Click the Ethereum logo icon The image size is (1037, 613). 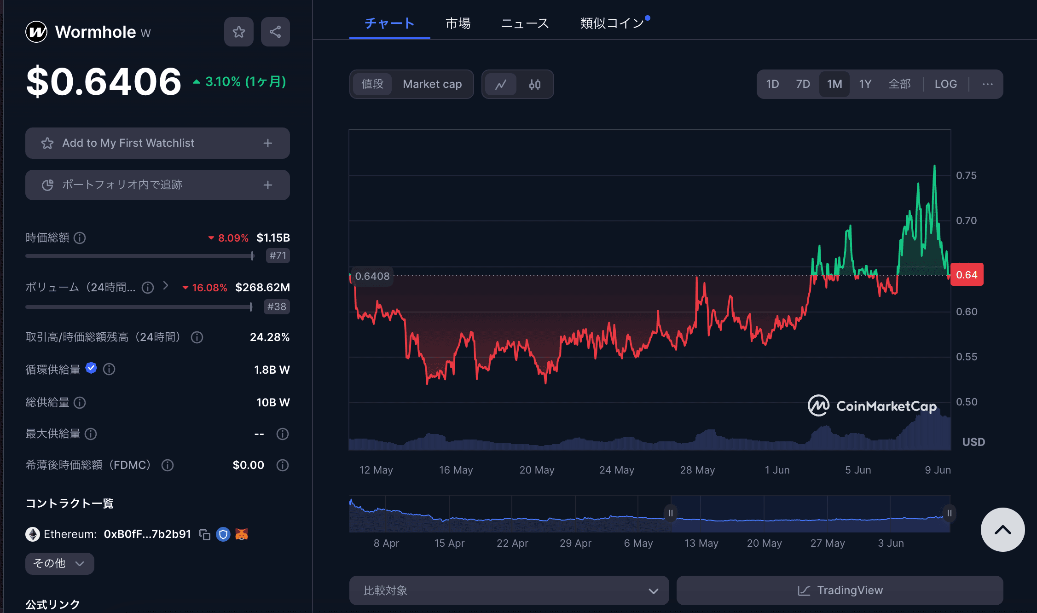pyautogui.click(x=32, y=534)
